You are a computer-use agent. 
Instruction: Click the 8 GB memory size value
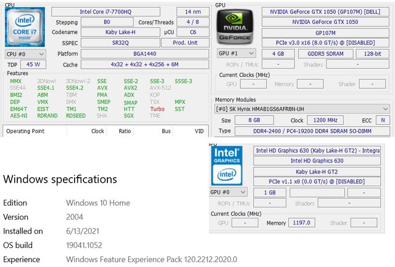254,120
